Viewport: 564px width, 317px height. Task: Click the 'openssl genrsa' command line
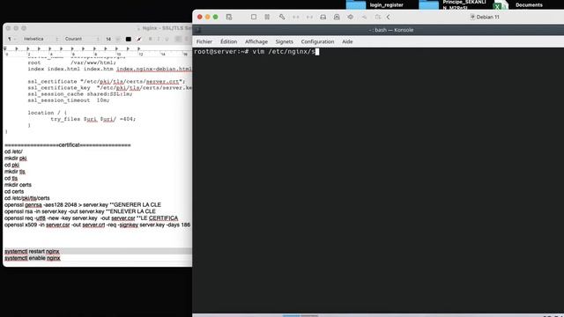pos(83,205)
